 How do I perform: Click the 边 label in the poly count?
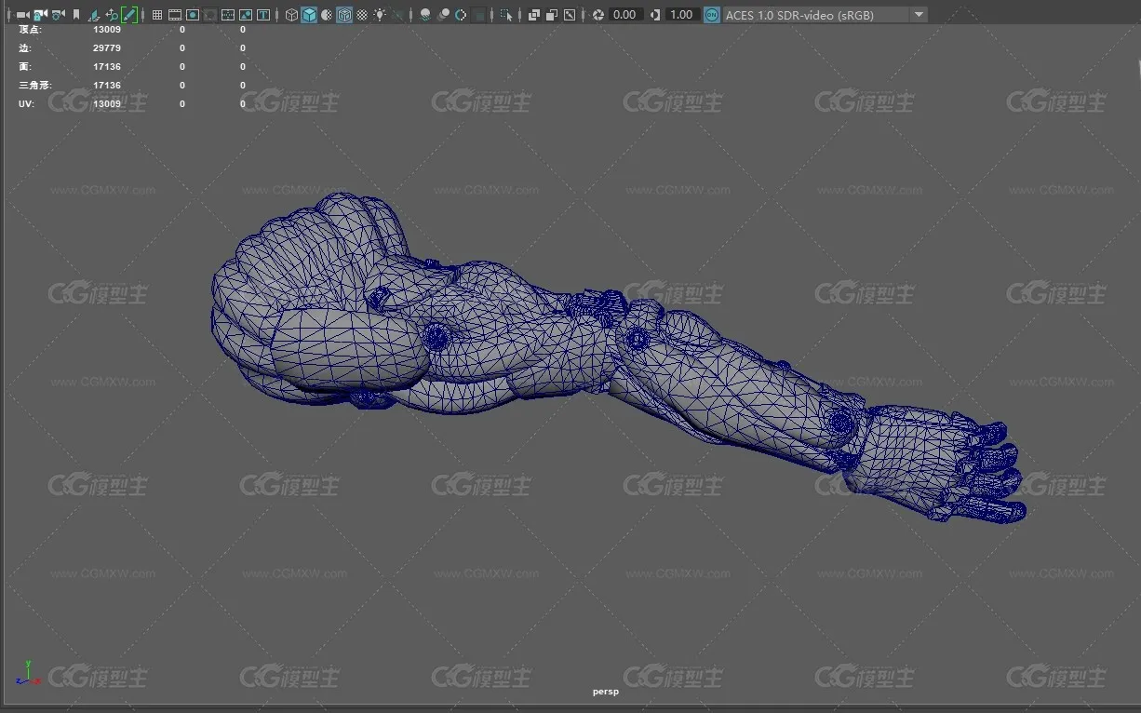[x=25, y=48]
